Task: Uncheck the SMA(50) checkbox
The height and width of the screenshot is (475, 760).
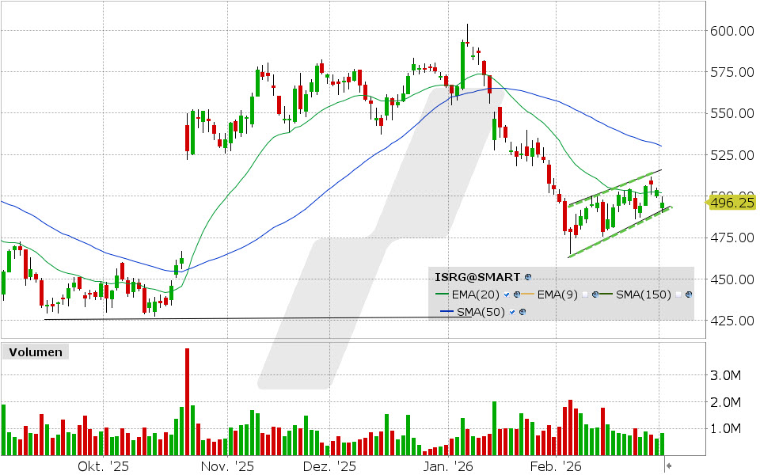Action: point(511,312)
